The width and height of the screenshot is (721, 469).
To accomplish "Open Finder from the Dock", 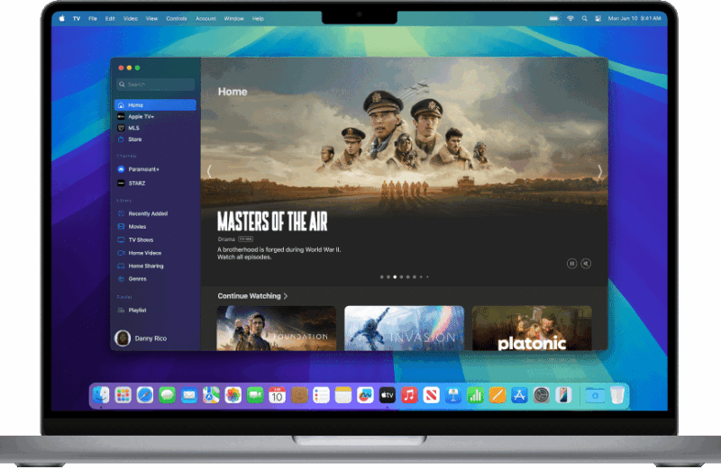I will 101,395.
